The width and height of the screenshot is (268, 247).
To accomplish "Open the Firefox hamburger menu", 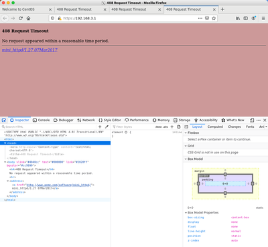I will click(263, 18).
